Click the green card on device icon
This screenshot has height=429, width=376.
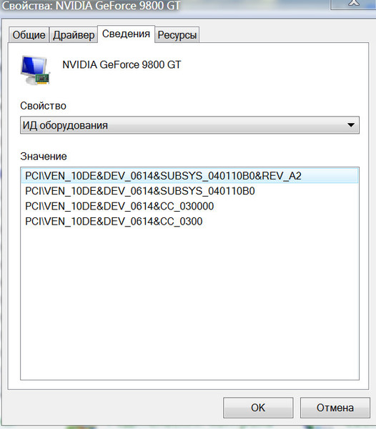coord(42,79)
